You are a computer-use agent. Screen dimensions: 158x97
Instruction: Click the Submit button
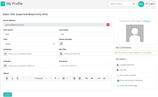click(8, 95)
